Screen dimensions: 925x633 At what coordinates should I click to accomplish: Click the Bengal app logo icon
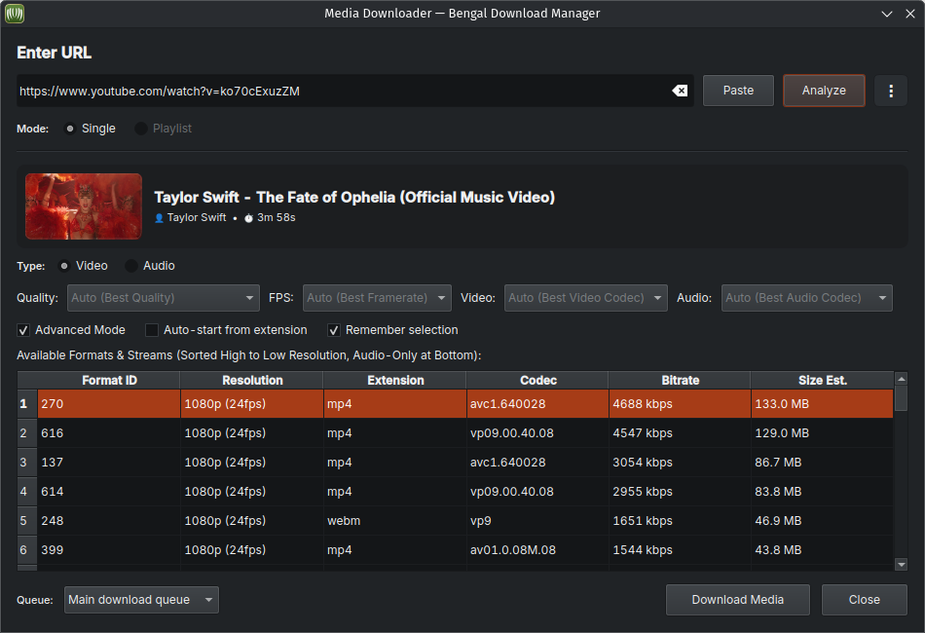(x=15, y=13)
